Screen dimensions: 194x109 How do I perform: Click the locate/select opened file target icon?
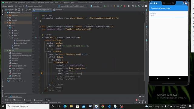click(x=16, y=9)
